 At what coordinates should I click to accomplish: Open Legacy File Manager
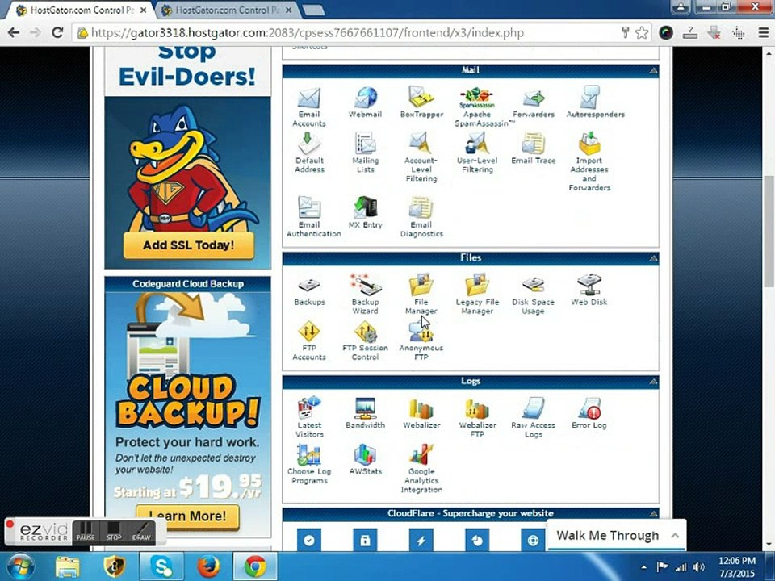(477, 295)
